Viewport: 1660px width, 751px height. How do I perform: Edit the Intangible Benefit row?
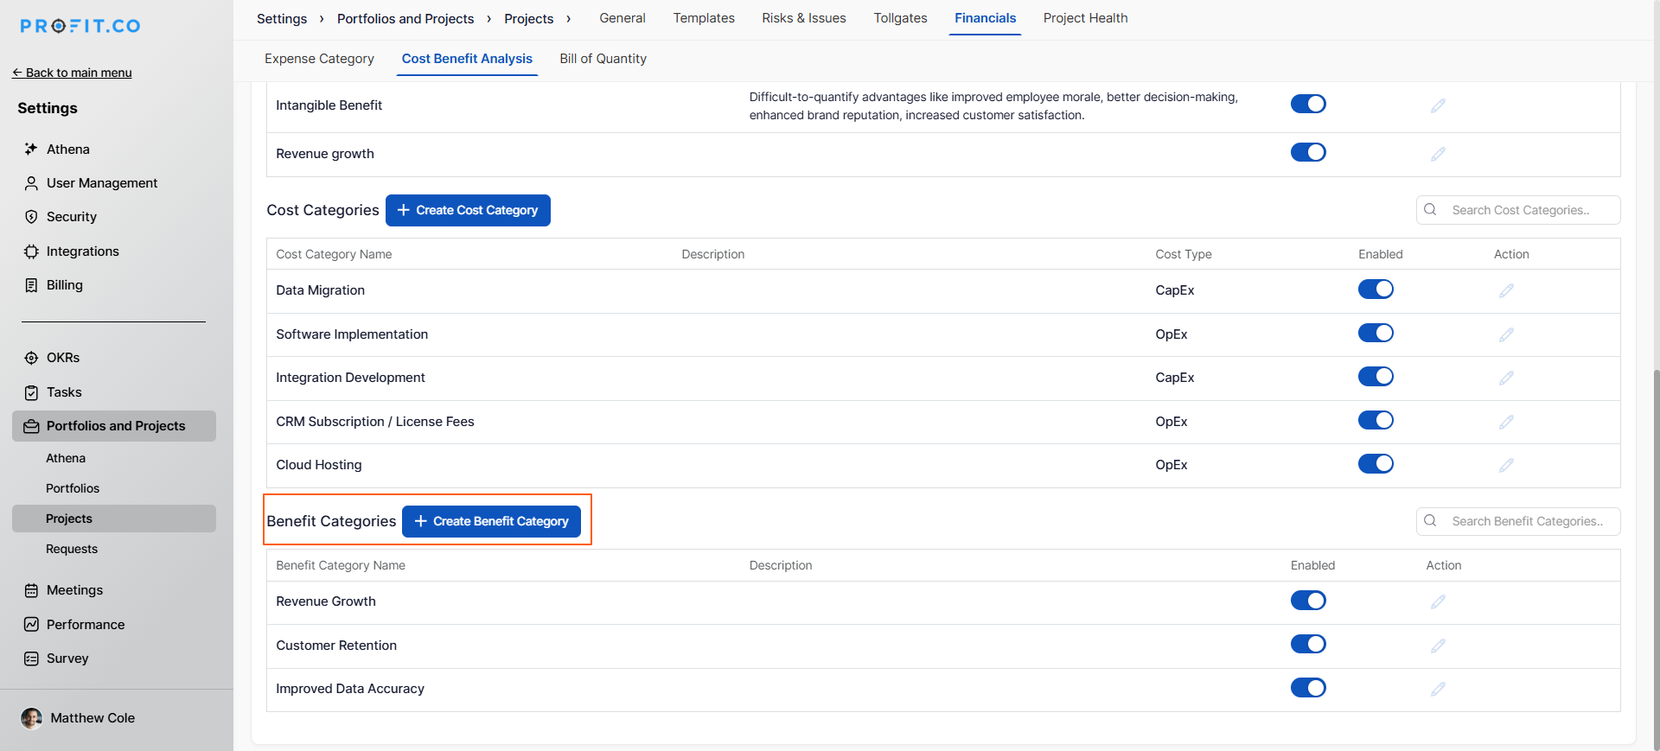[1438, 105]
